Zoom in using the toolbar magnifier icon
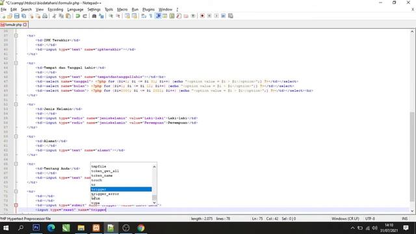 click(x=111, y=16)
